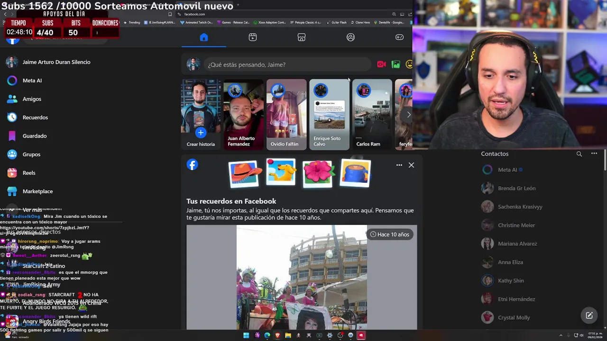
Task: Open Recuerdos in left sidebar
Action: [28, 117]
